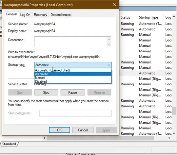Open the Log On tab
Screen dimensions: 177x155
coord(25,15)
